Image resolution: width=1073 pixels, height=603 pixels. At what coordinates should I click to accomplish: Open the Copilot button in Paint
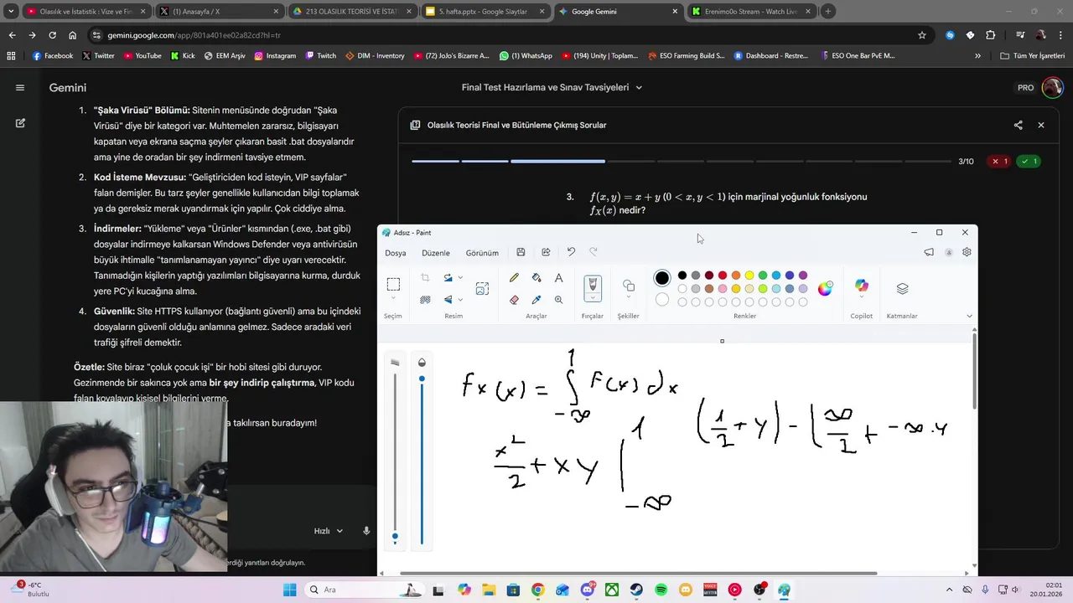click(862, 286)
